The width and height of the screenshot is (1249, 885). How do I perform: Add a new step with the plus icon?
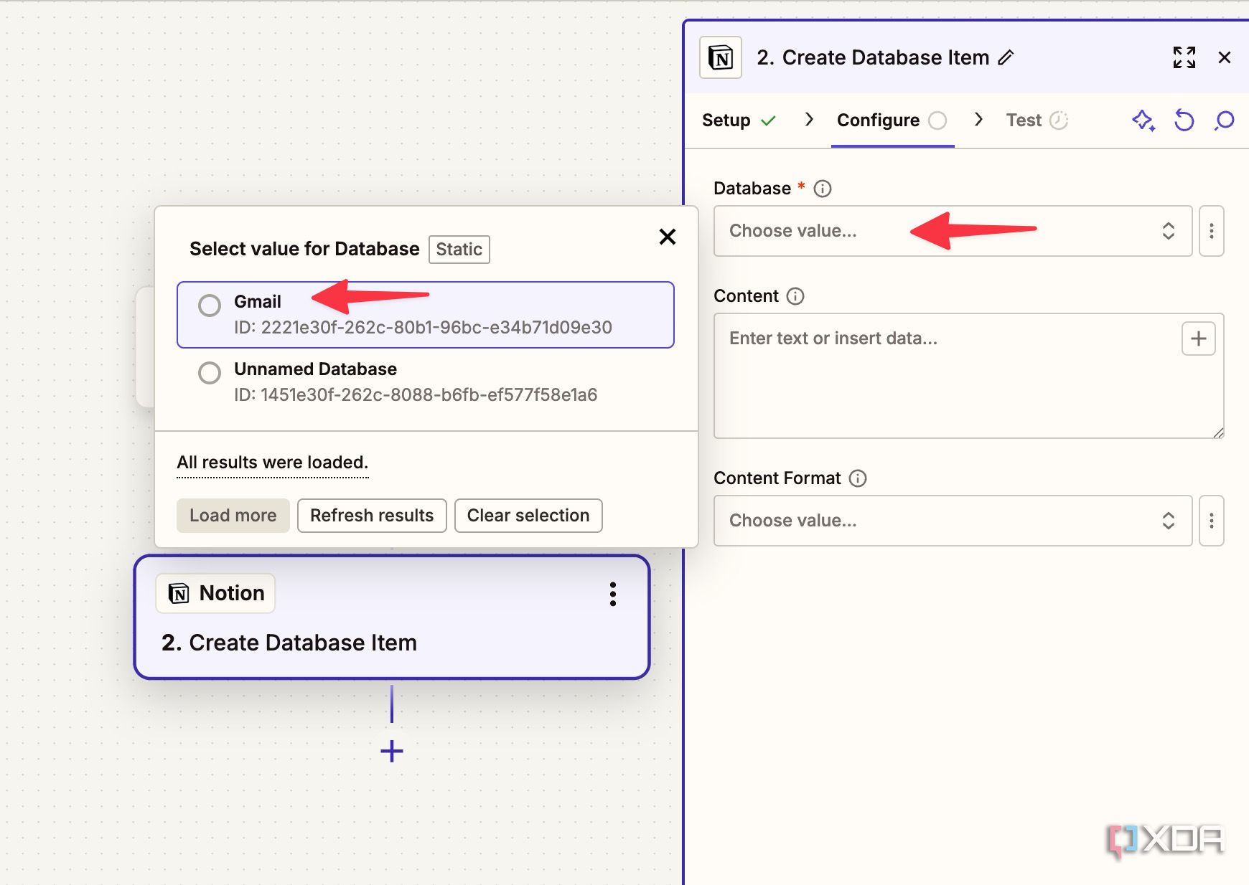392,752
